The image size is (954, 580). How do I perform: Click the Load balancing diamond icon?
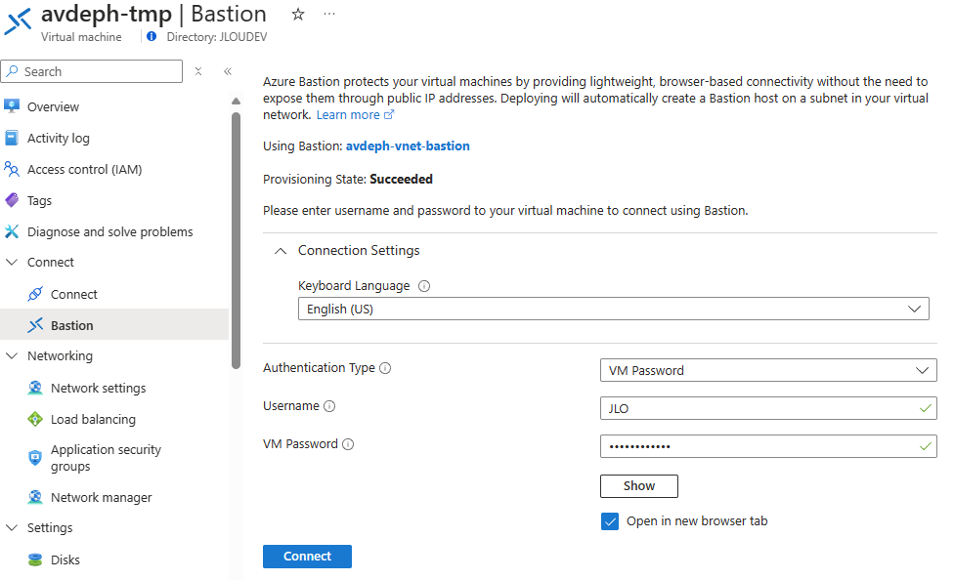pyautogui.click(x=35, y=419)
